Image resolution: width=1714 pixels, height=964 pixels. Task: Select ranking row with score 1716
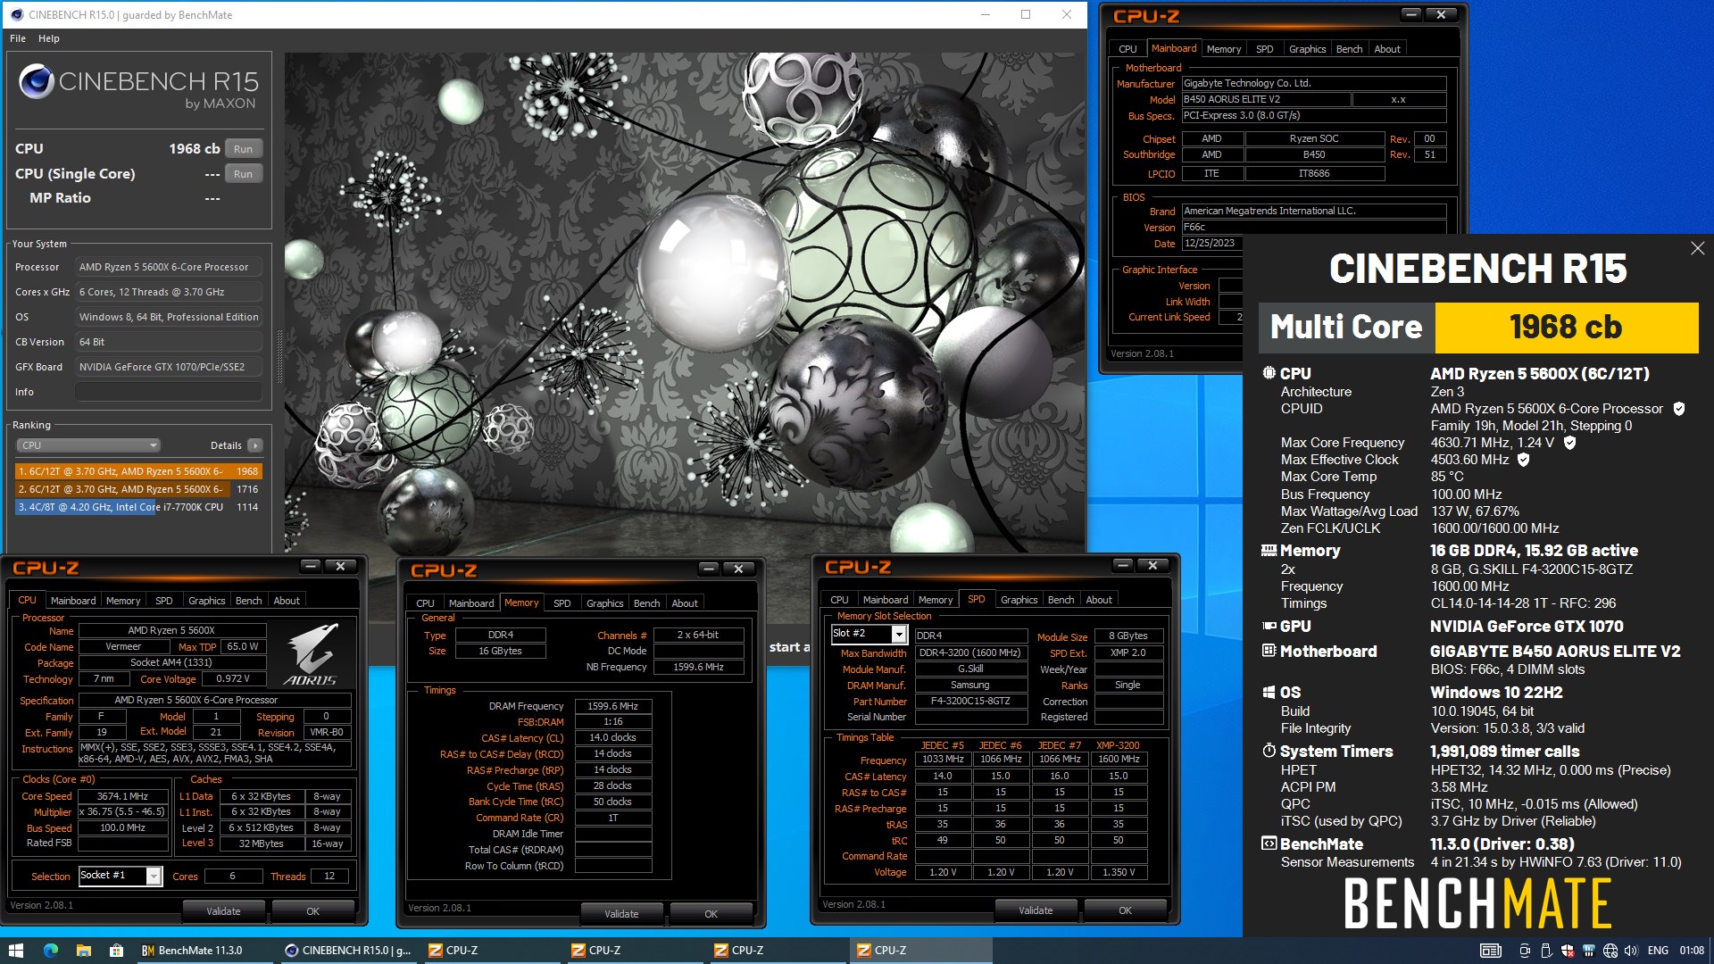(x=138, y=489)
